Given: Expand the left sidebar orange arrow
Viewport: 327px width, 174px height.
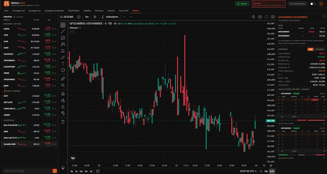Looking at the screenshot, I should click(x=3, y=92).
